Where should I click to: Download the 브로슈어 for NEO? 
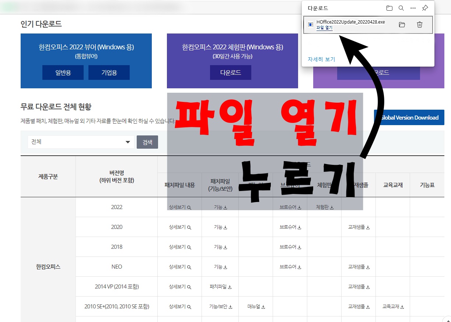tap(290, 267)
